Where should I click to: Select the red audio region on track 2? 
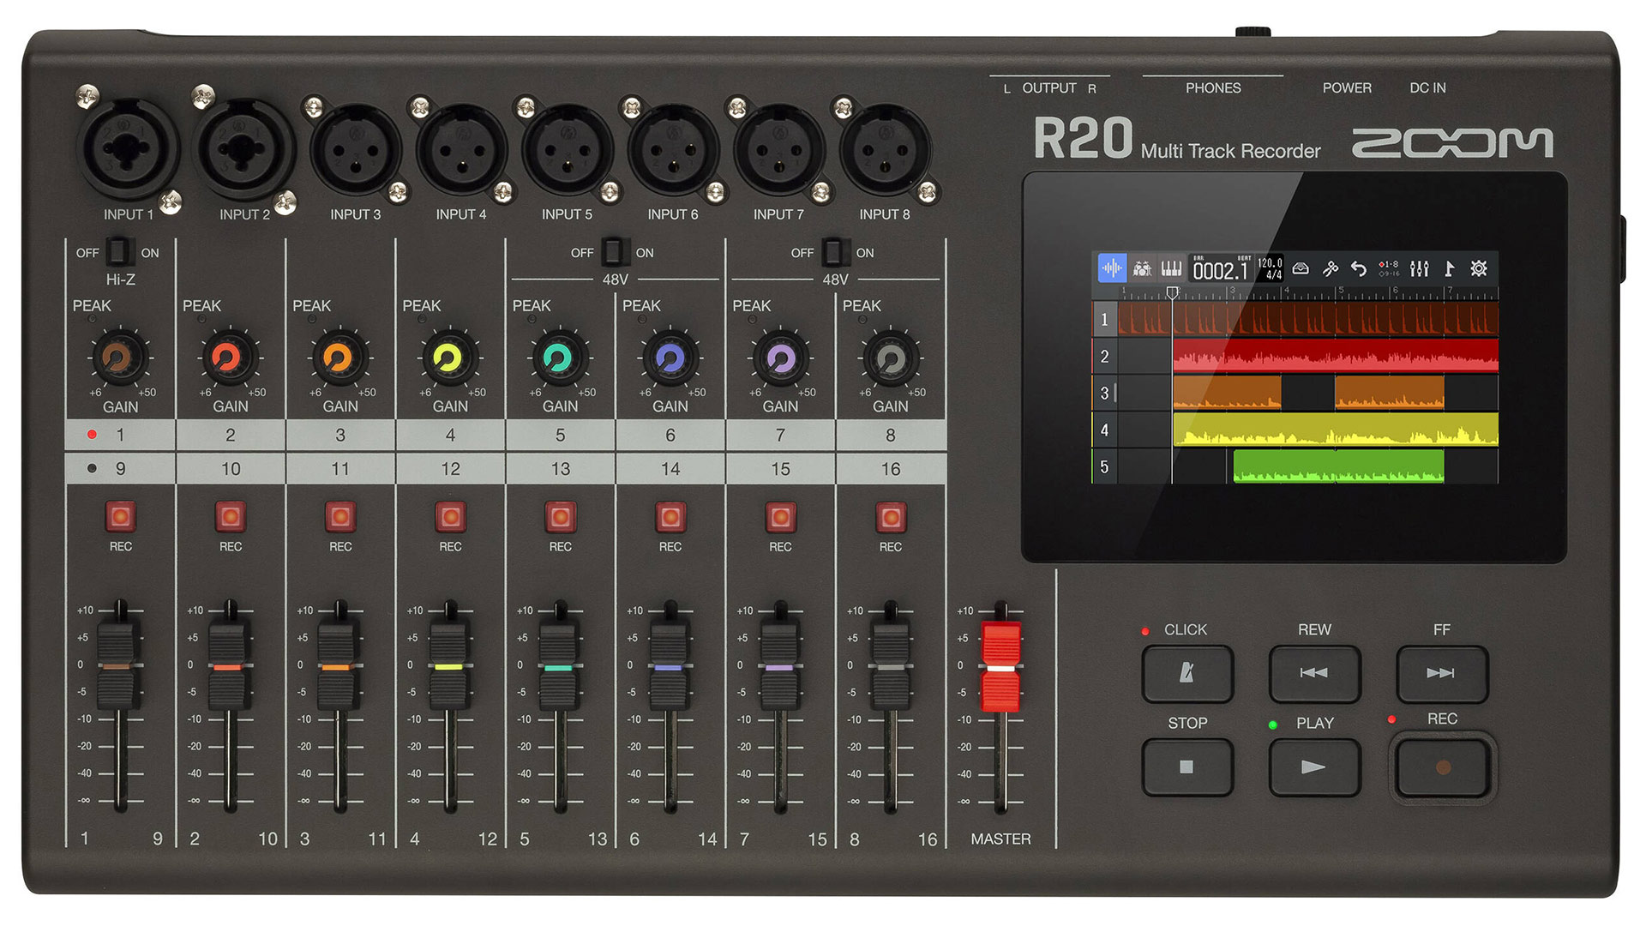point(1336,356)
